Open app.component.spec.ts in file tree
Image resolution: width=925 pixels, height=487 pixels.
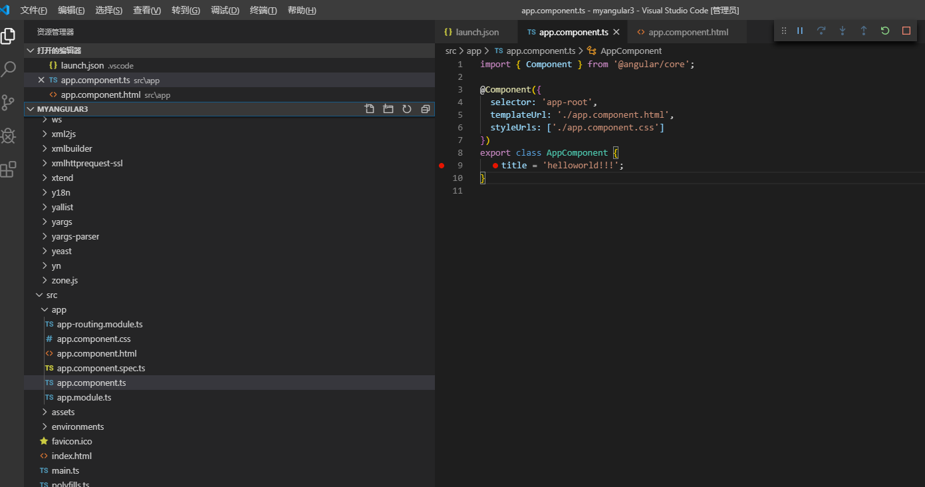tap(229, 369)
